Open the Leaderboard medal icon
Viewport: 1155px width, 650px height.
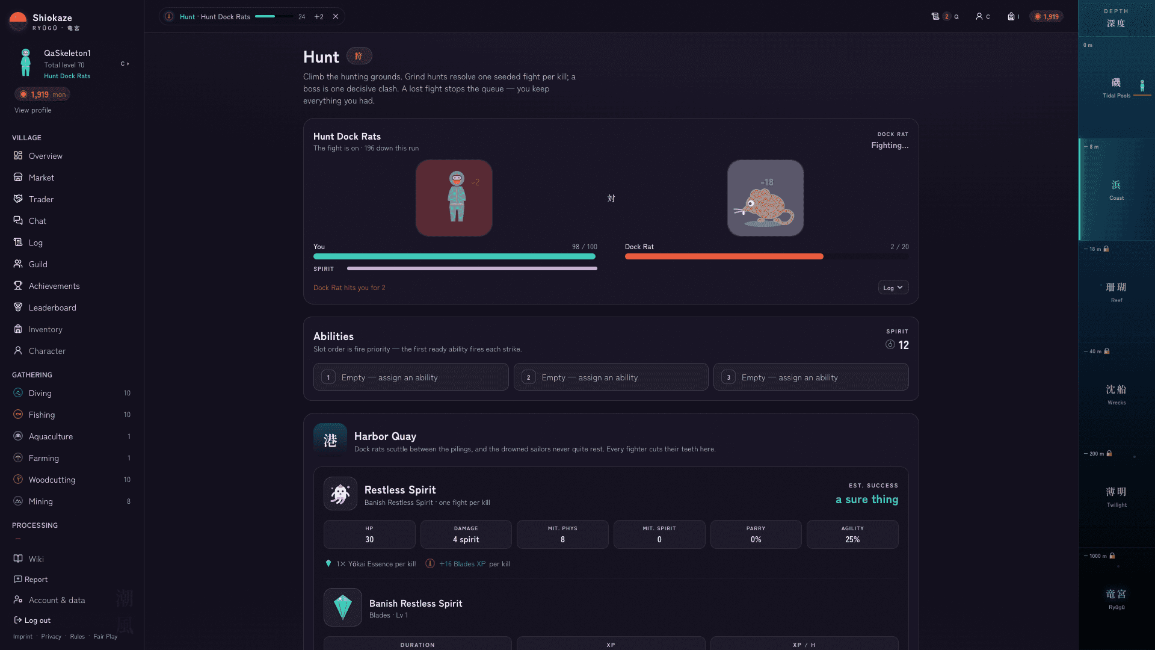click(18, 308)
